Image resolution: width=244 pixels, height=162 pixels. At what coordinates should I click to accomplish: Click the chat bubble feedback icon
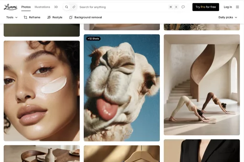(x=183, y=7)
